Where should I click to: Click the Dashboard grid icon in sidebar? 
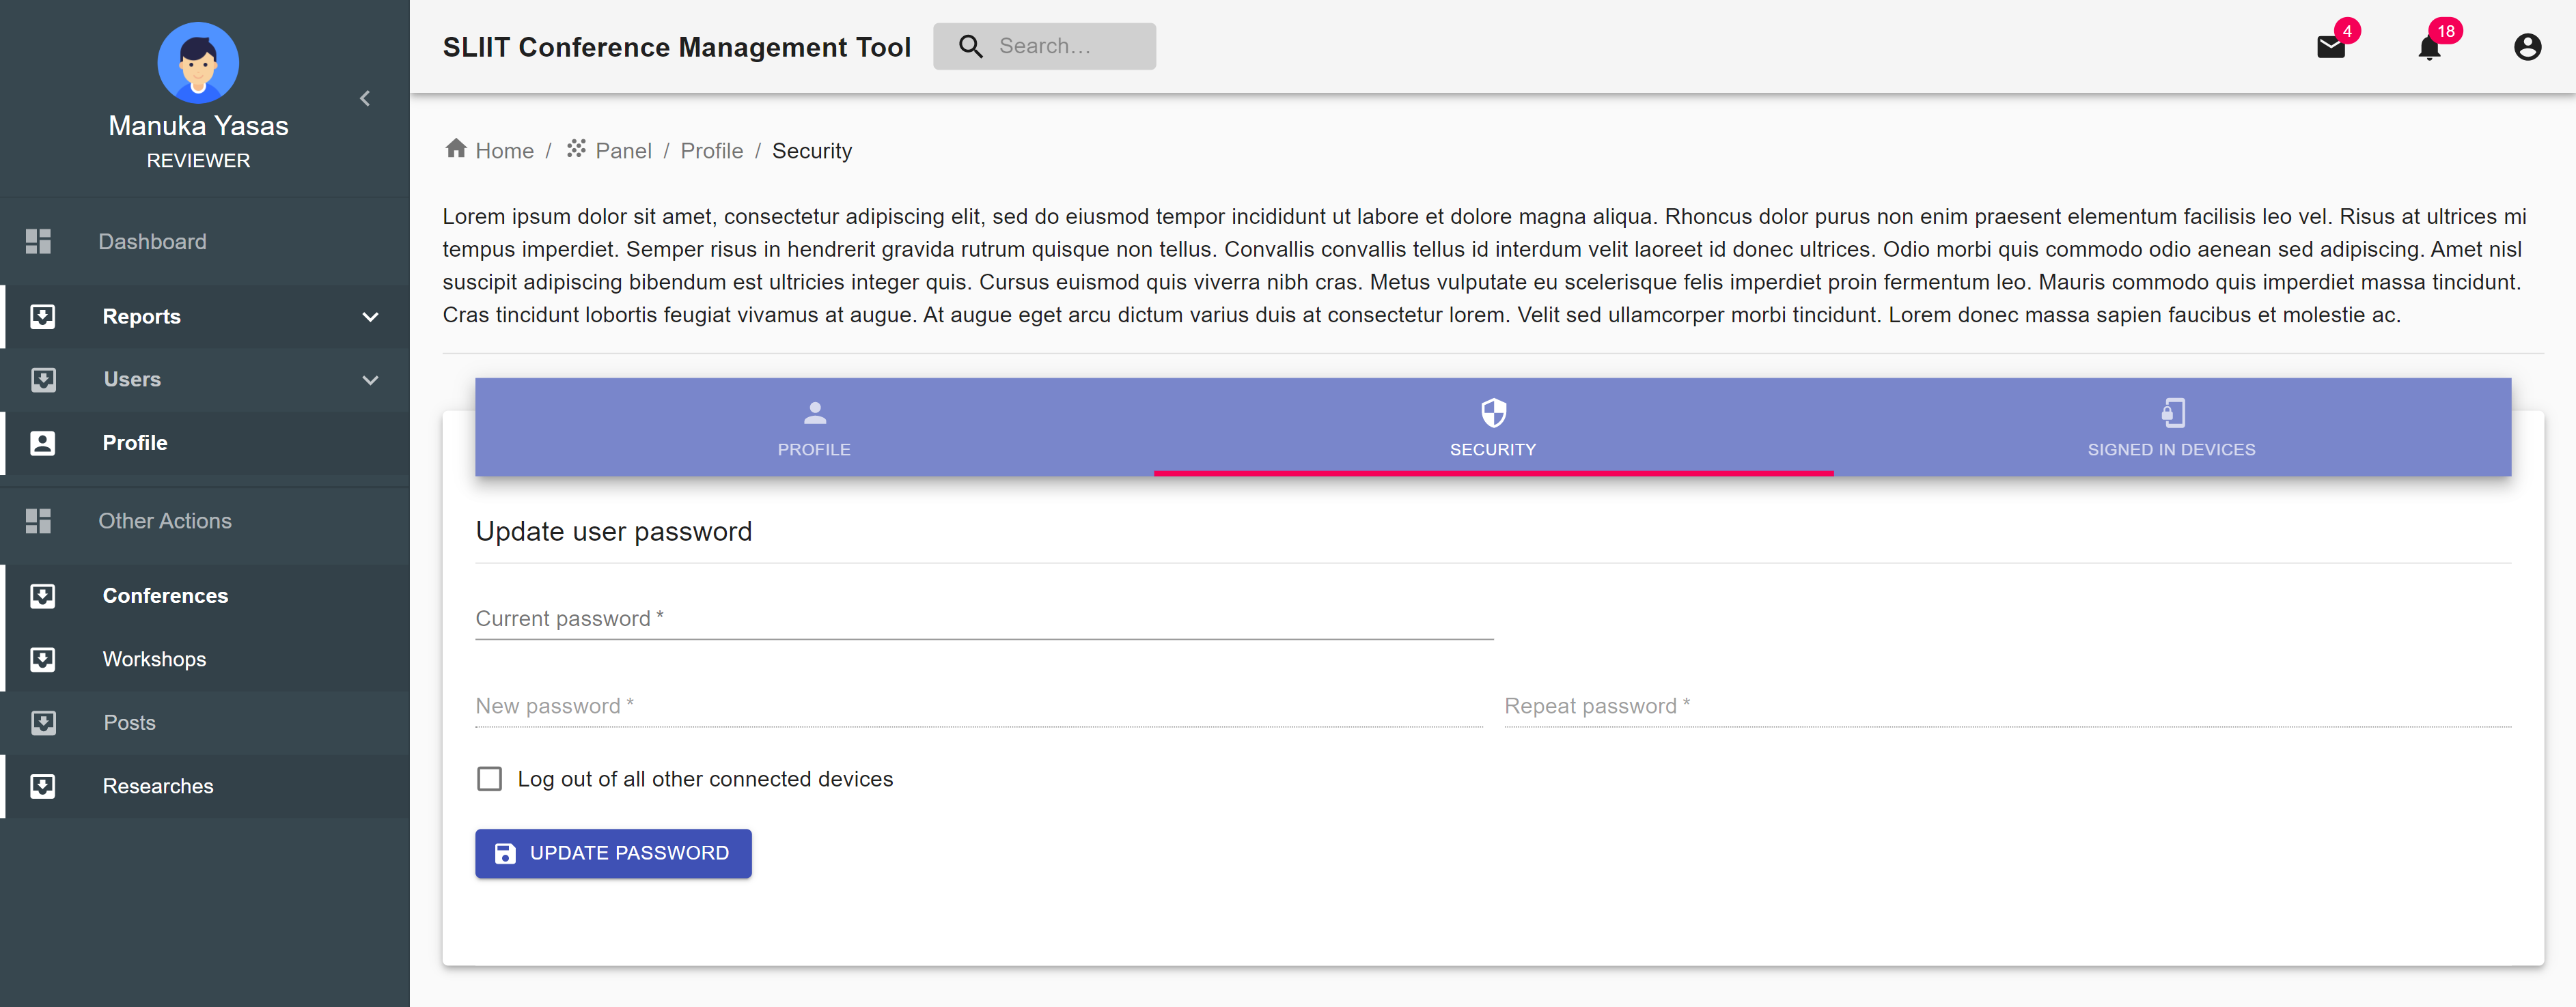click(38, 242)
